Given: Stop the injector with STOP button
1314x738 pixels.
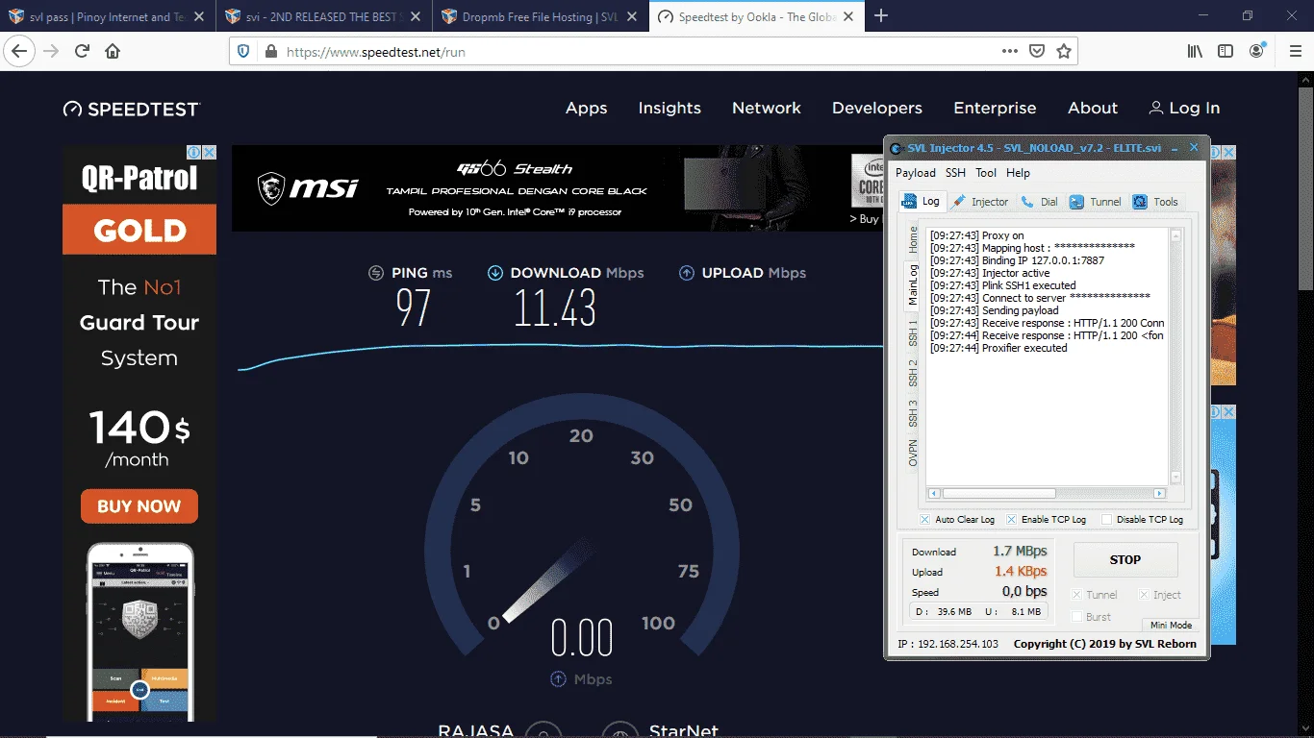Looking at the screenshot, I should pos(1125,559).
